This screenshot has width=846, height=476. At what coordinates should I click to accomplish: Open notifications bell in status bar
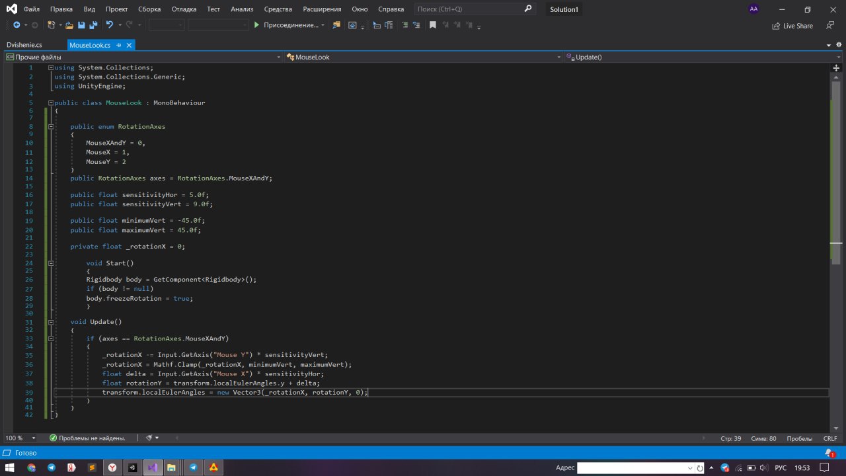click(x=829, y=453)
